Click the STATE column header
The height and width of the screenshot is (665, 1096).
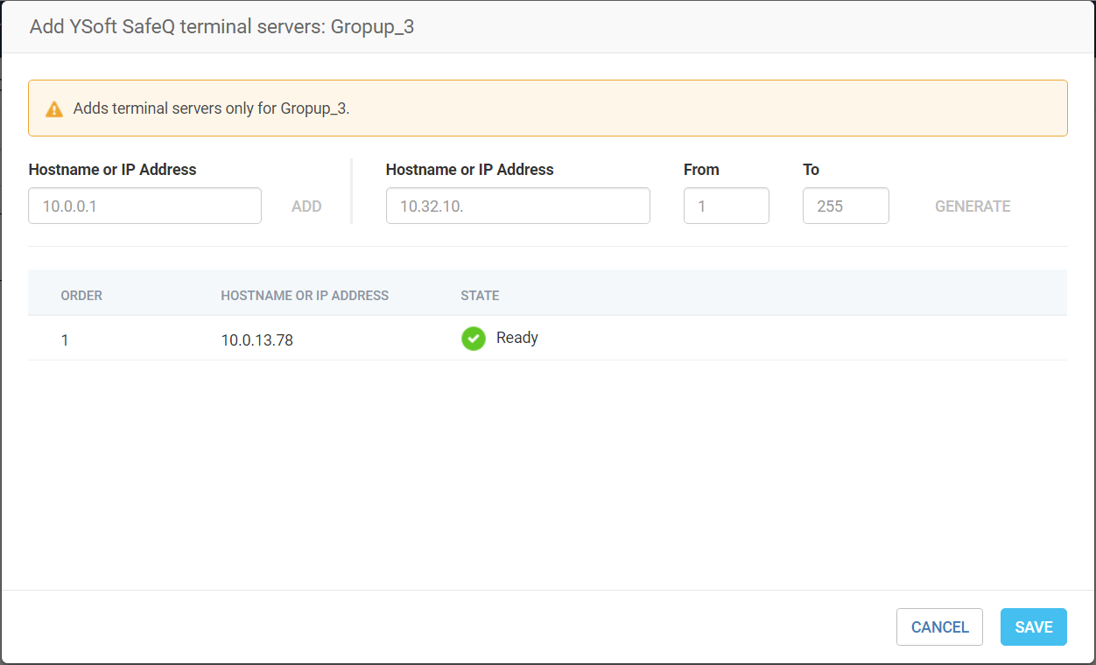tap(480, 296)
